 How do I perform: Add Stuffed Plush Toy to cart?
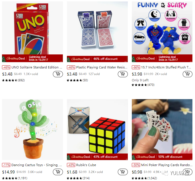click(x=188, y=74)
